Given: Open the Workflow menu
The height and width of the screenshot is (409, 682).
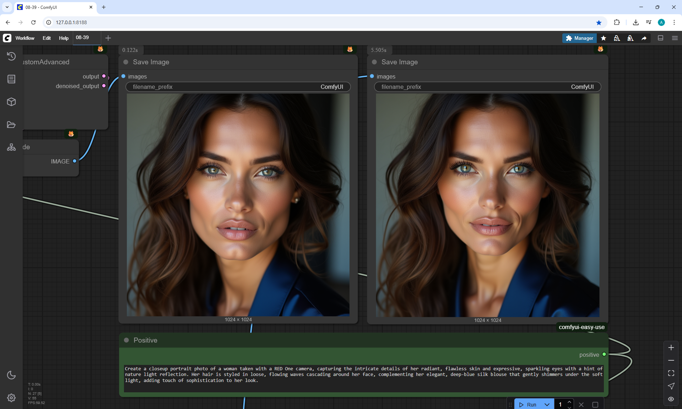Looking at the screenshot, I should click(x=25, y=38).
